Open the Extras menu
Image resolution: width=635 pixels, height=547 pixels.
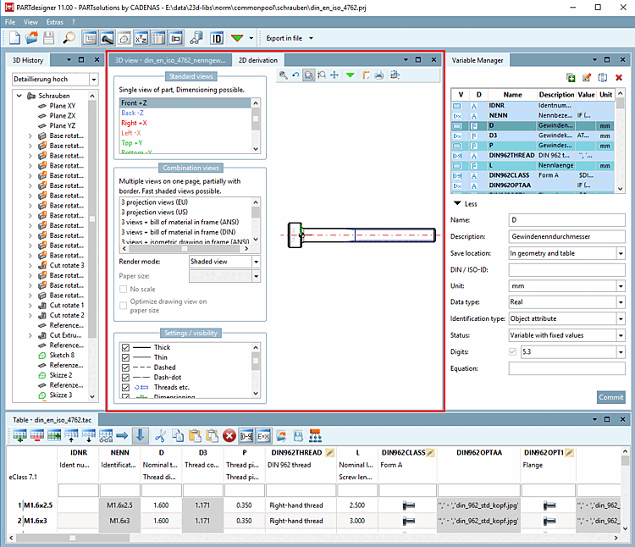tap(55, 20)
